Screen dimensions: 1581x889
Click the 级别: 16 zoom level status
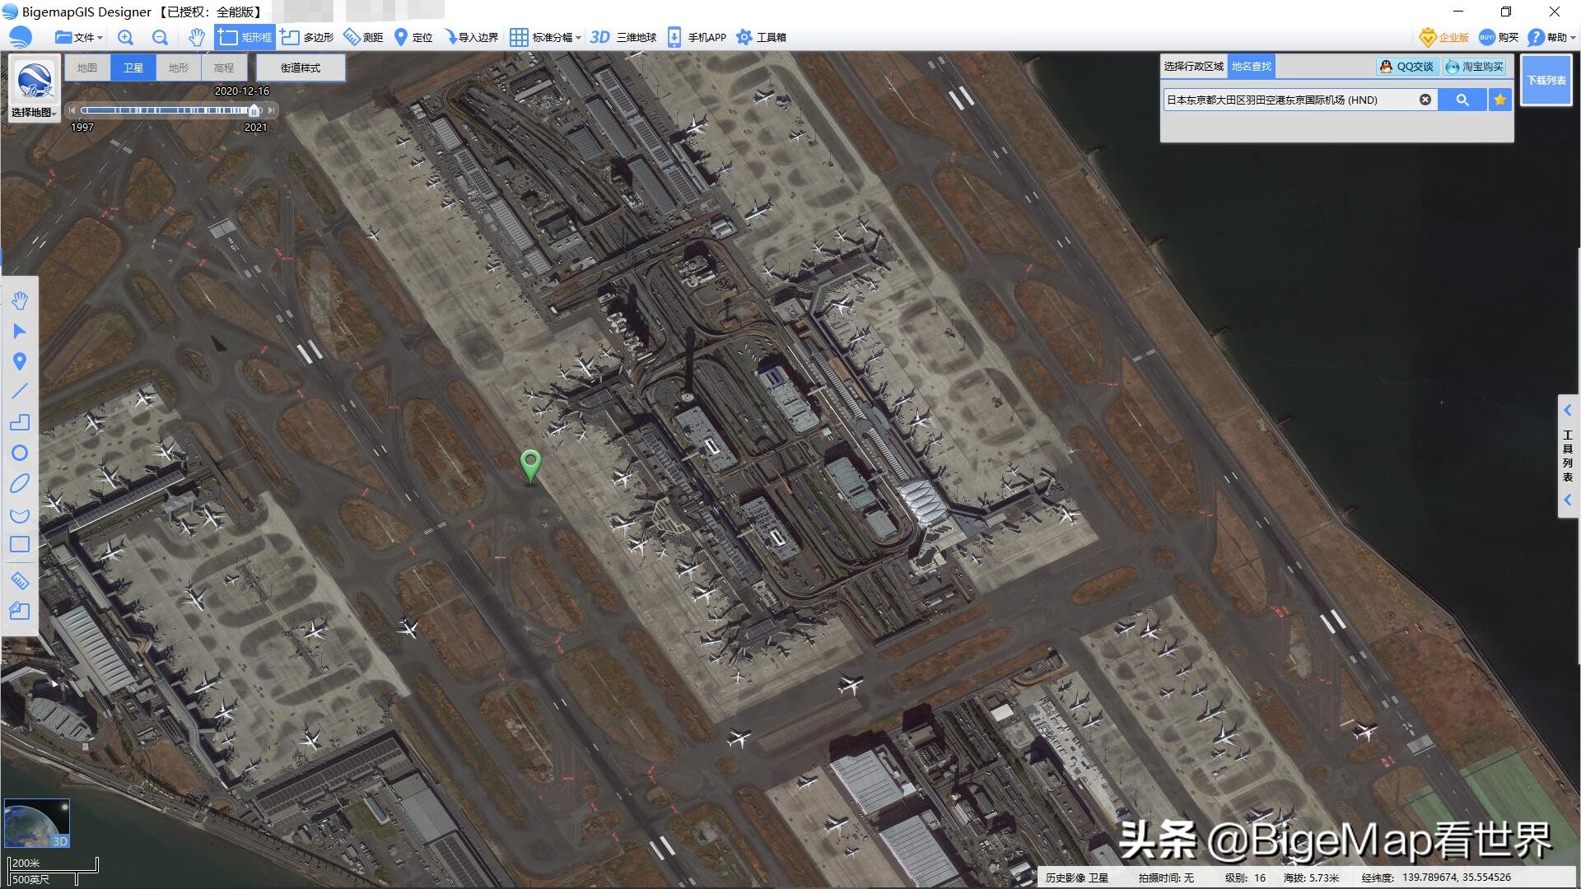(x=1245, y=877)
